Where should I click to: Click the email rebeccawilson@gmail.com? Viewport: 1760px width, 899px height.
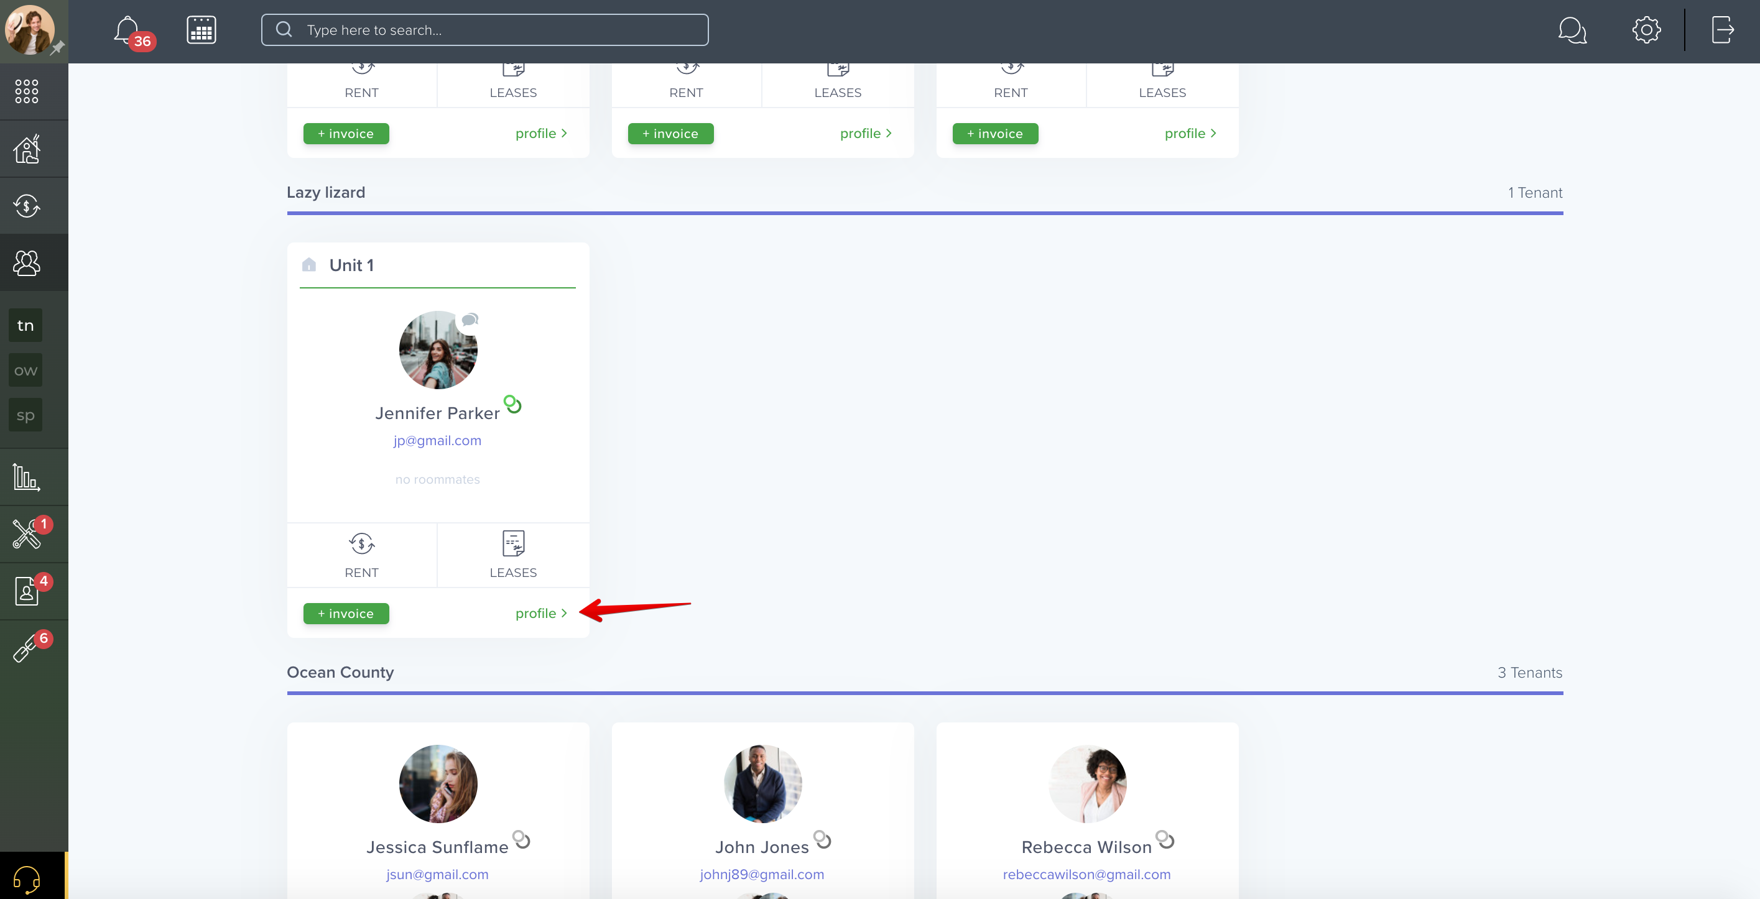coord(1086,874)
